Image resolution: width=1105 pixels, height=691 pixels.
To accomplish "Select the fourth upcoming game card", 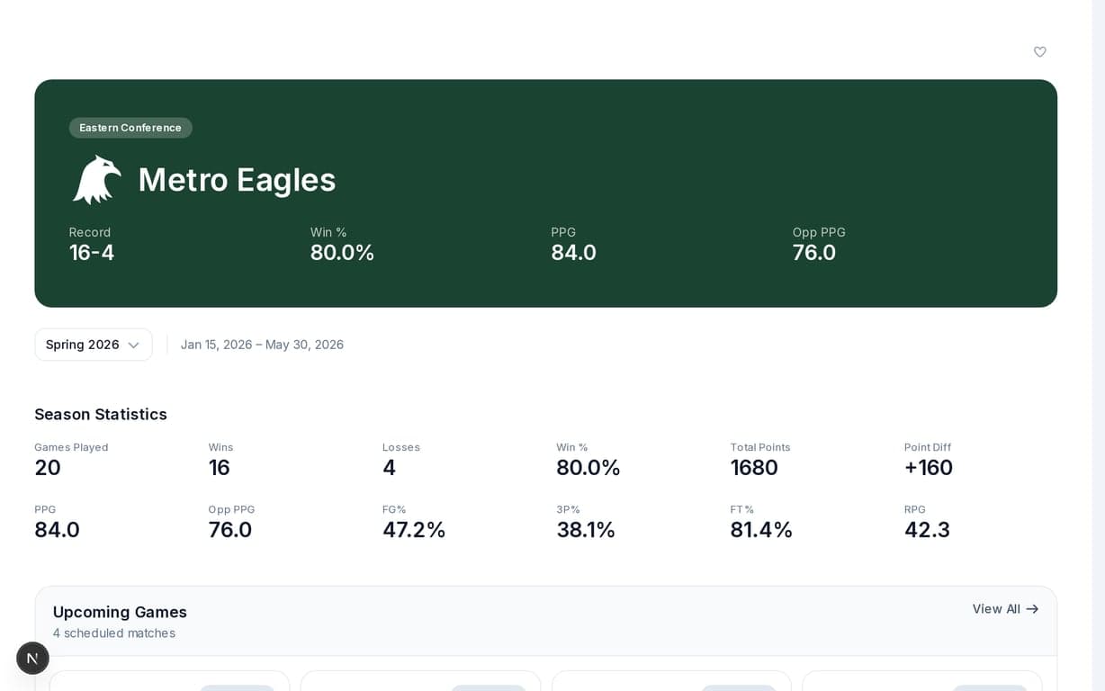I will coord(921,681).
